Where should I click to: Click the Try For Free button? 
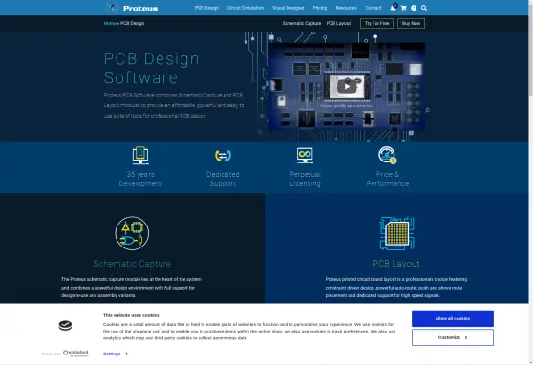[376, 23]
